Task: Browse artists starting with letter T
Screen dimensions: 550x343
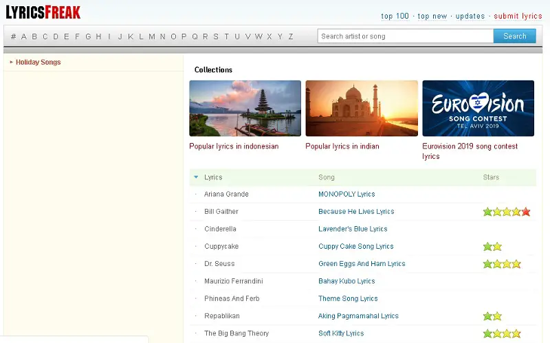Action: pos(227,36)
